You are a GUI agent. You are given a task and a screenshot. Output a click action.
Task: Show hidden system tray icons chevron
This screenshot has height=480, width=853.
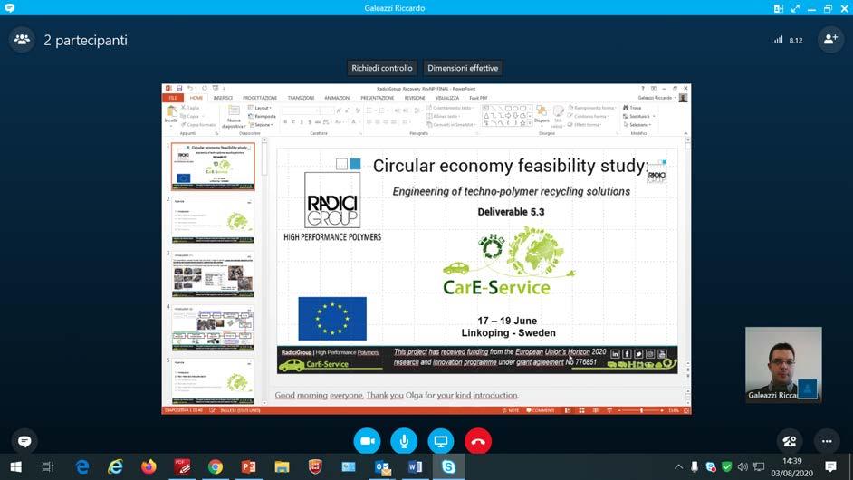pyautogui.click(x=678, y=467)
